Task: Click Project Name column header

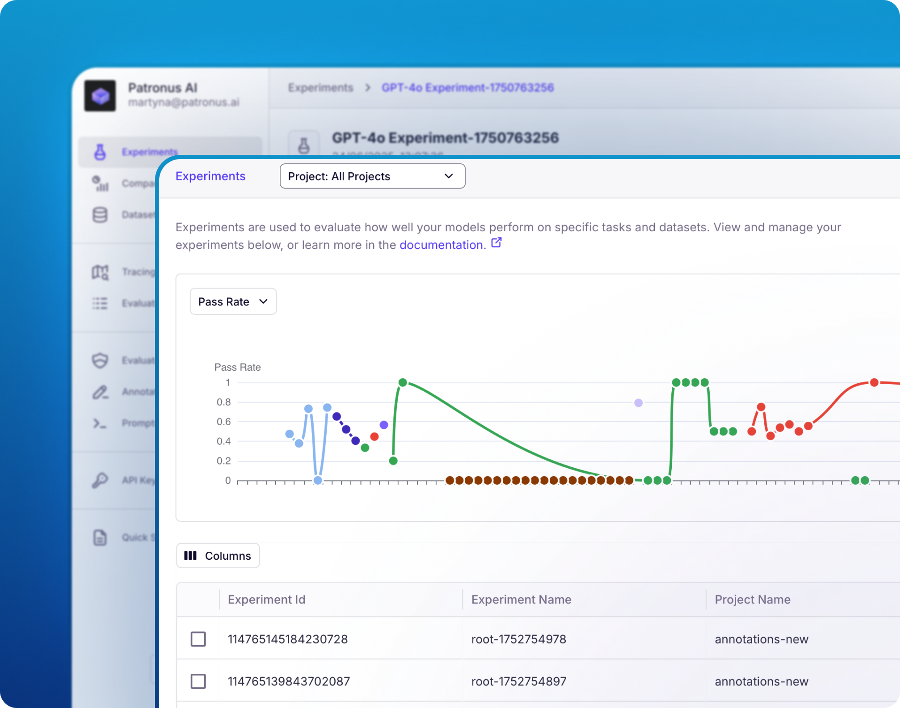Action: [x=753, y=599]
